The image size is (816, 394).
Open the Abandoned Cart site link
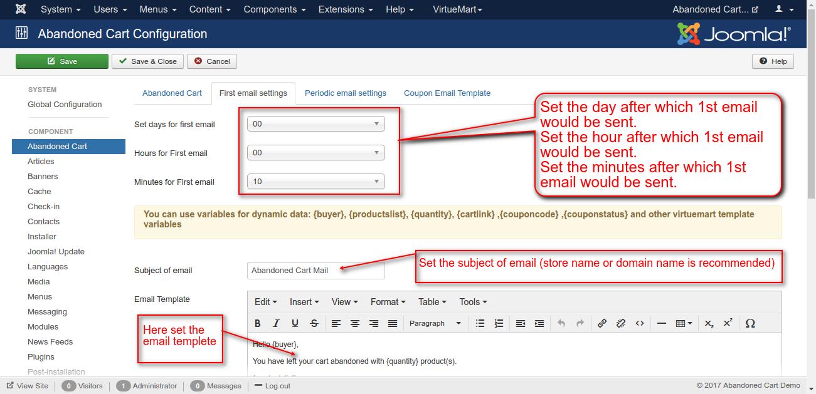(x=715, y=9)
